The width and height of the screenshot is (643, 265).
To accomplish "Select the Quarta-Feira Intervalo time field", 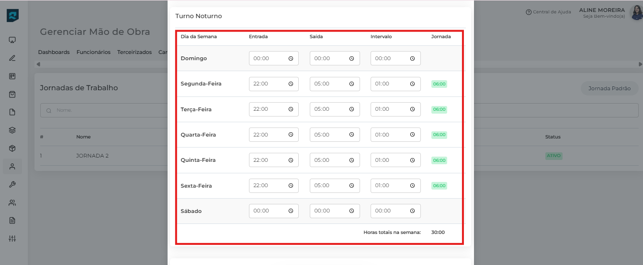I will 390,135.
